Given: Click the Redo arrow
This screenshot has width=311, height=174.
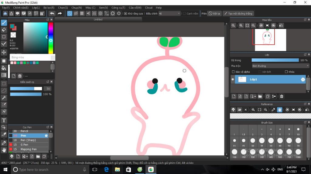Looking at the screenshot, I should pos(60,13).
